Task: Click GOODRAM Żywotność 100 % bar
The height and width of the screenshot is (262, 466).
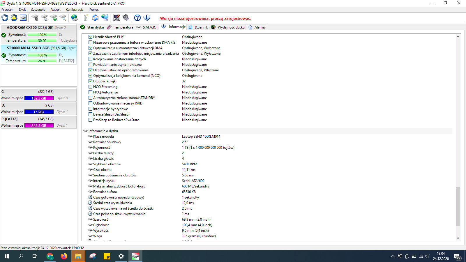Action: [42, 35]
